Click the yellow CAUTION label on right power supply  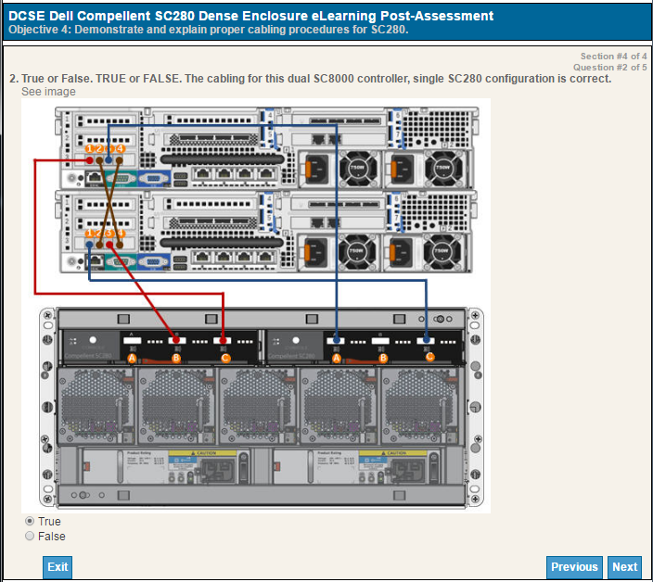(x=397, y=453)
